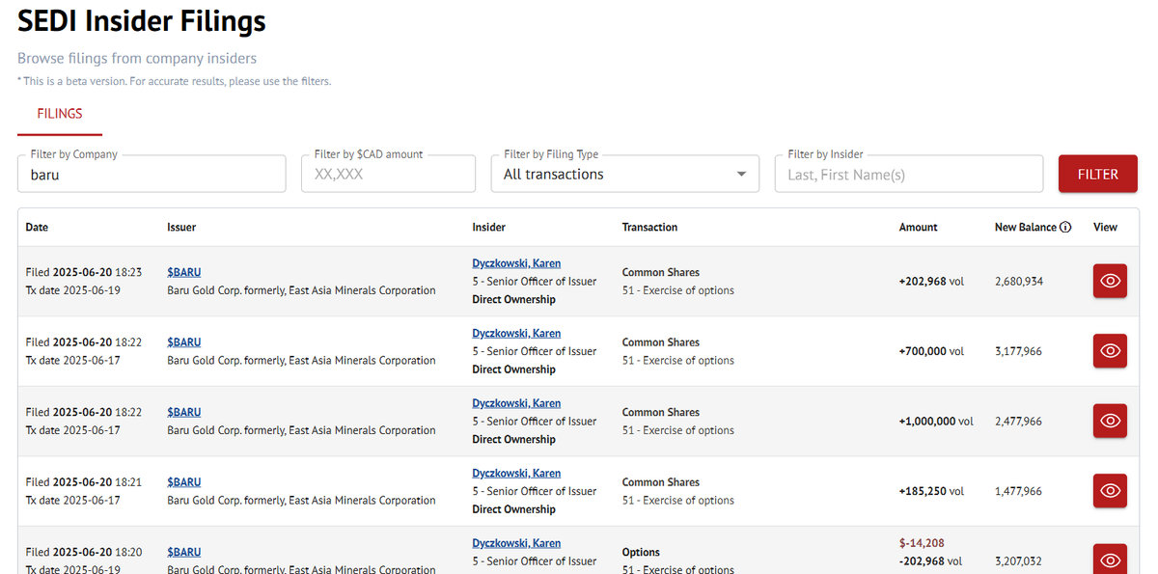1158x574 pixels.
Task: Click the Date column header
Action: (37, 228)
